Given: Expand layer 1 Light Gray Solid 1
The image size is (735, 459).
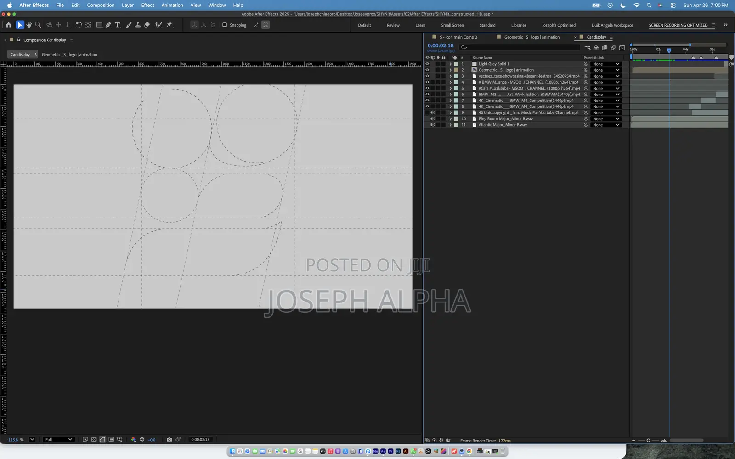Looking at the screenshot, I should tap(451, 64).
